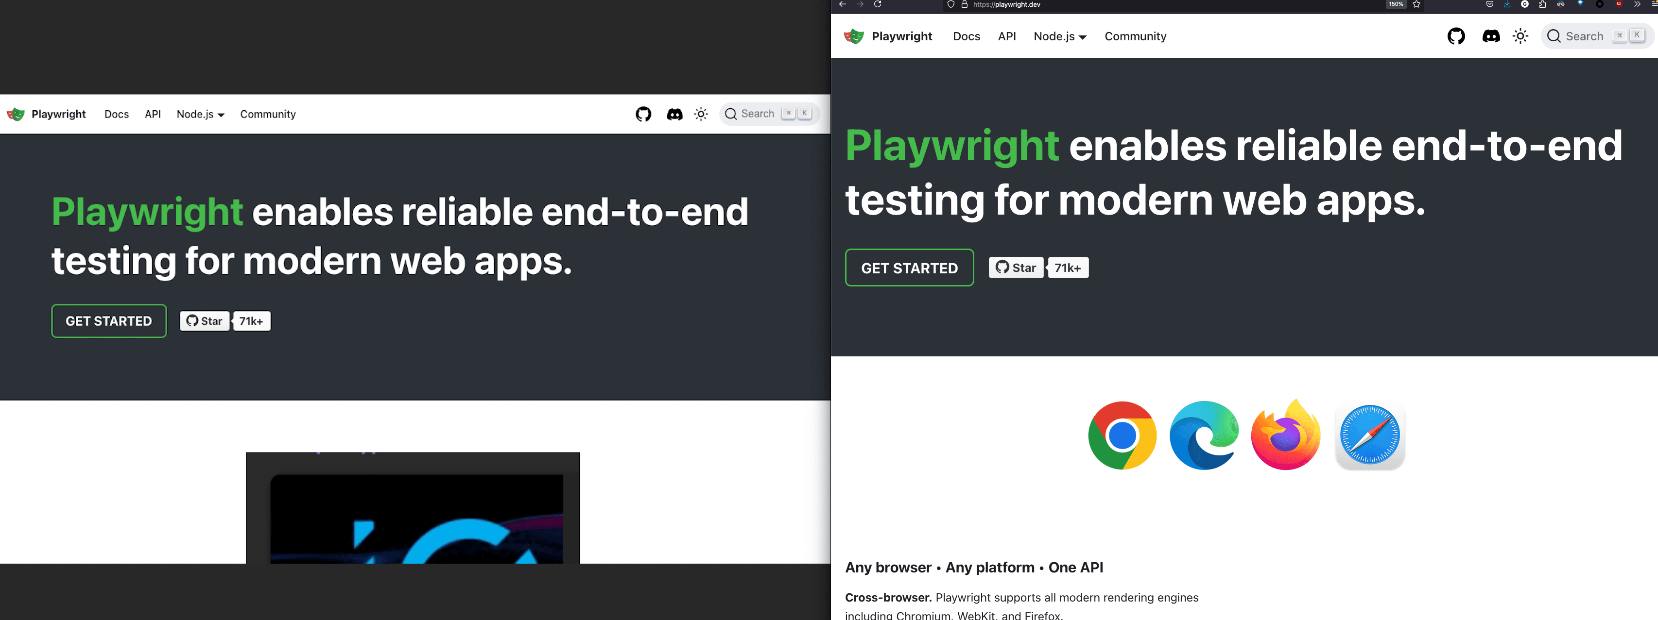Open the Firefox downloads arrow icon
The height and width of the screenshot is (620, 1658).
pyautogui.click(x=1507, y=4)
